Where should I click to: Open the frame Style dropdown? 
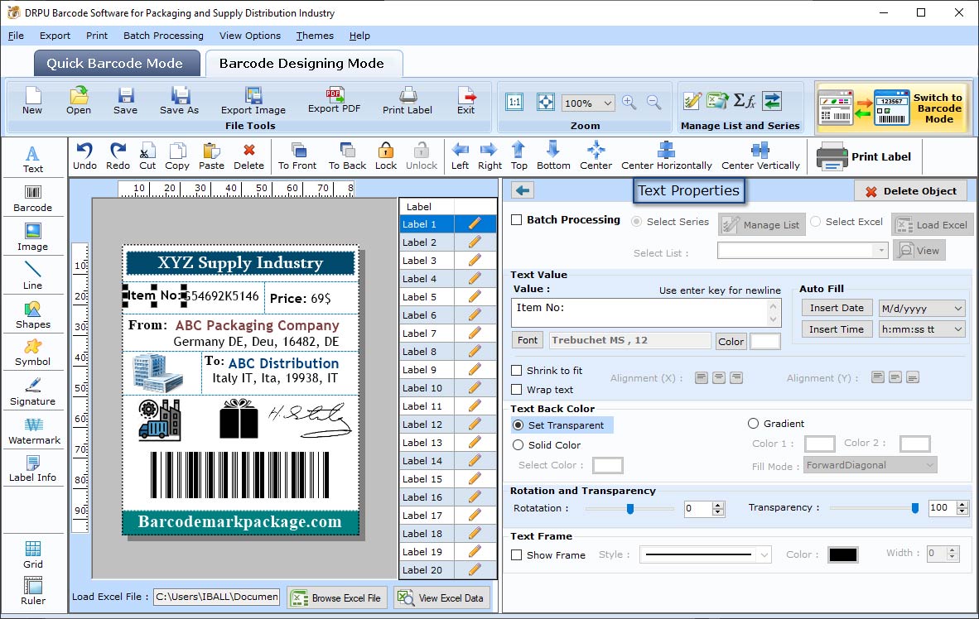pyautogui.click(x=764, y=554)
